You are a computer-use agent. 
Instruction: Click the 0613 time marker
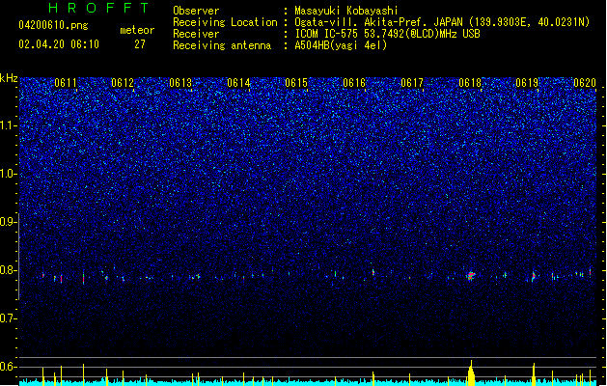(x=180, y=83)
